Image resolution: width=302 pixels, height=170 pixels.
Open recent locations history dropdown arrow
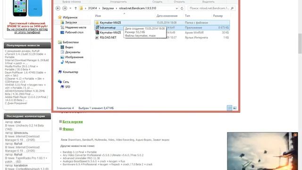(70, 8)
